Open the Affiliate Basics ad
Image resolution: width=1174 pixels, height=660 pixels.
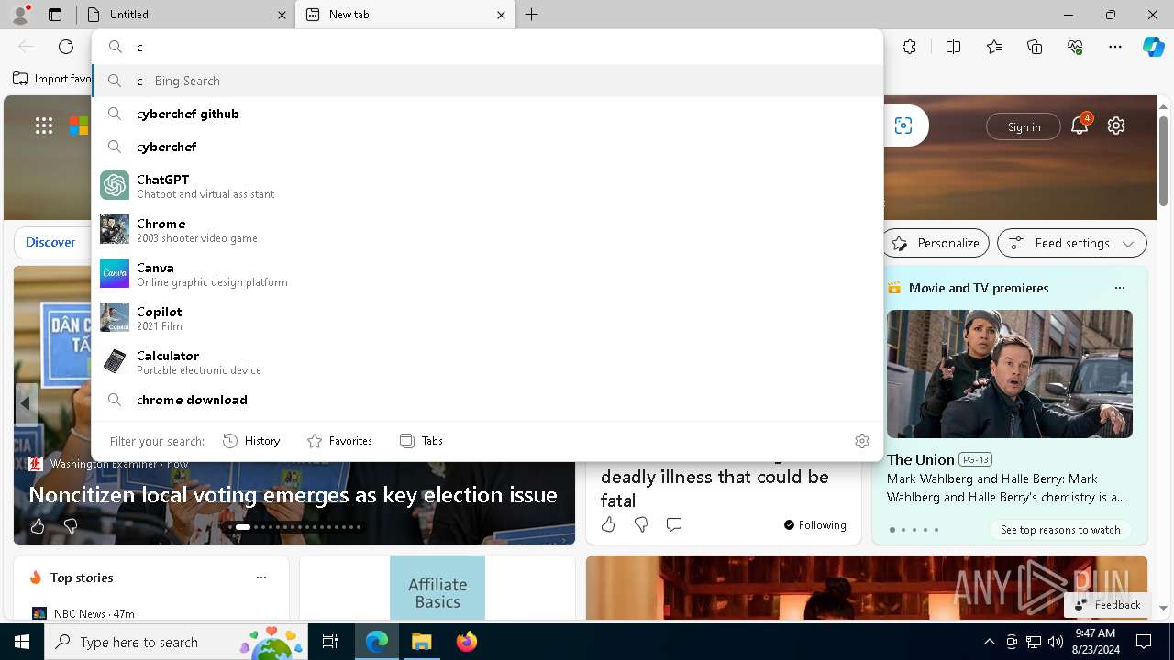pos(437,588)
